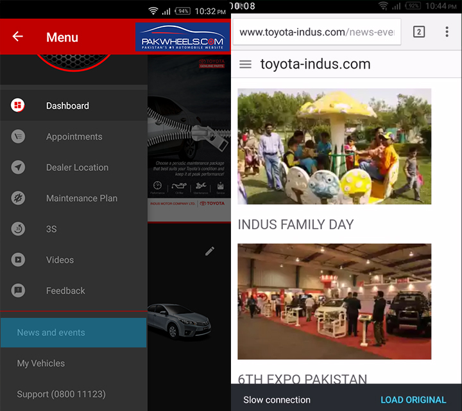The width and height of the screenshot is (462, 411).
Task: Click the Maintenance Plan gear icon
Action: (18, 198)
